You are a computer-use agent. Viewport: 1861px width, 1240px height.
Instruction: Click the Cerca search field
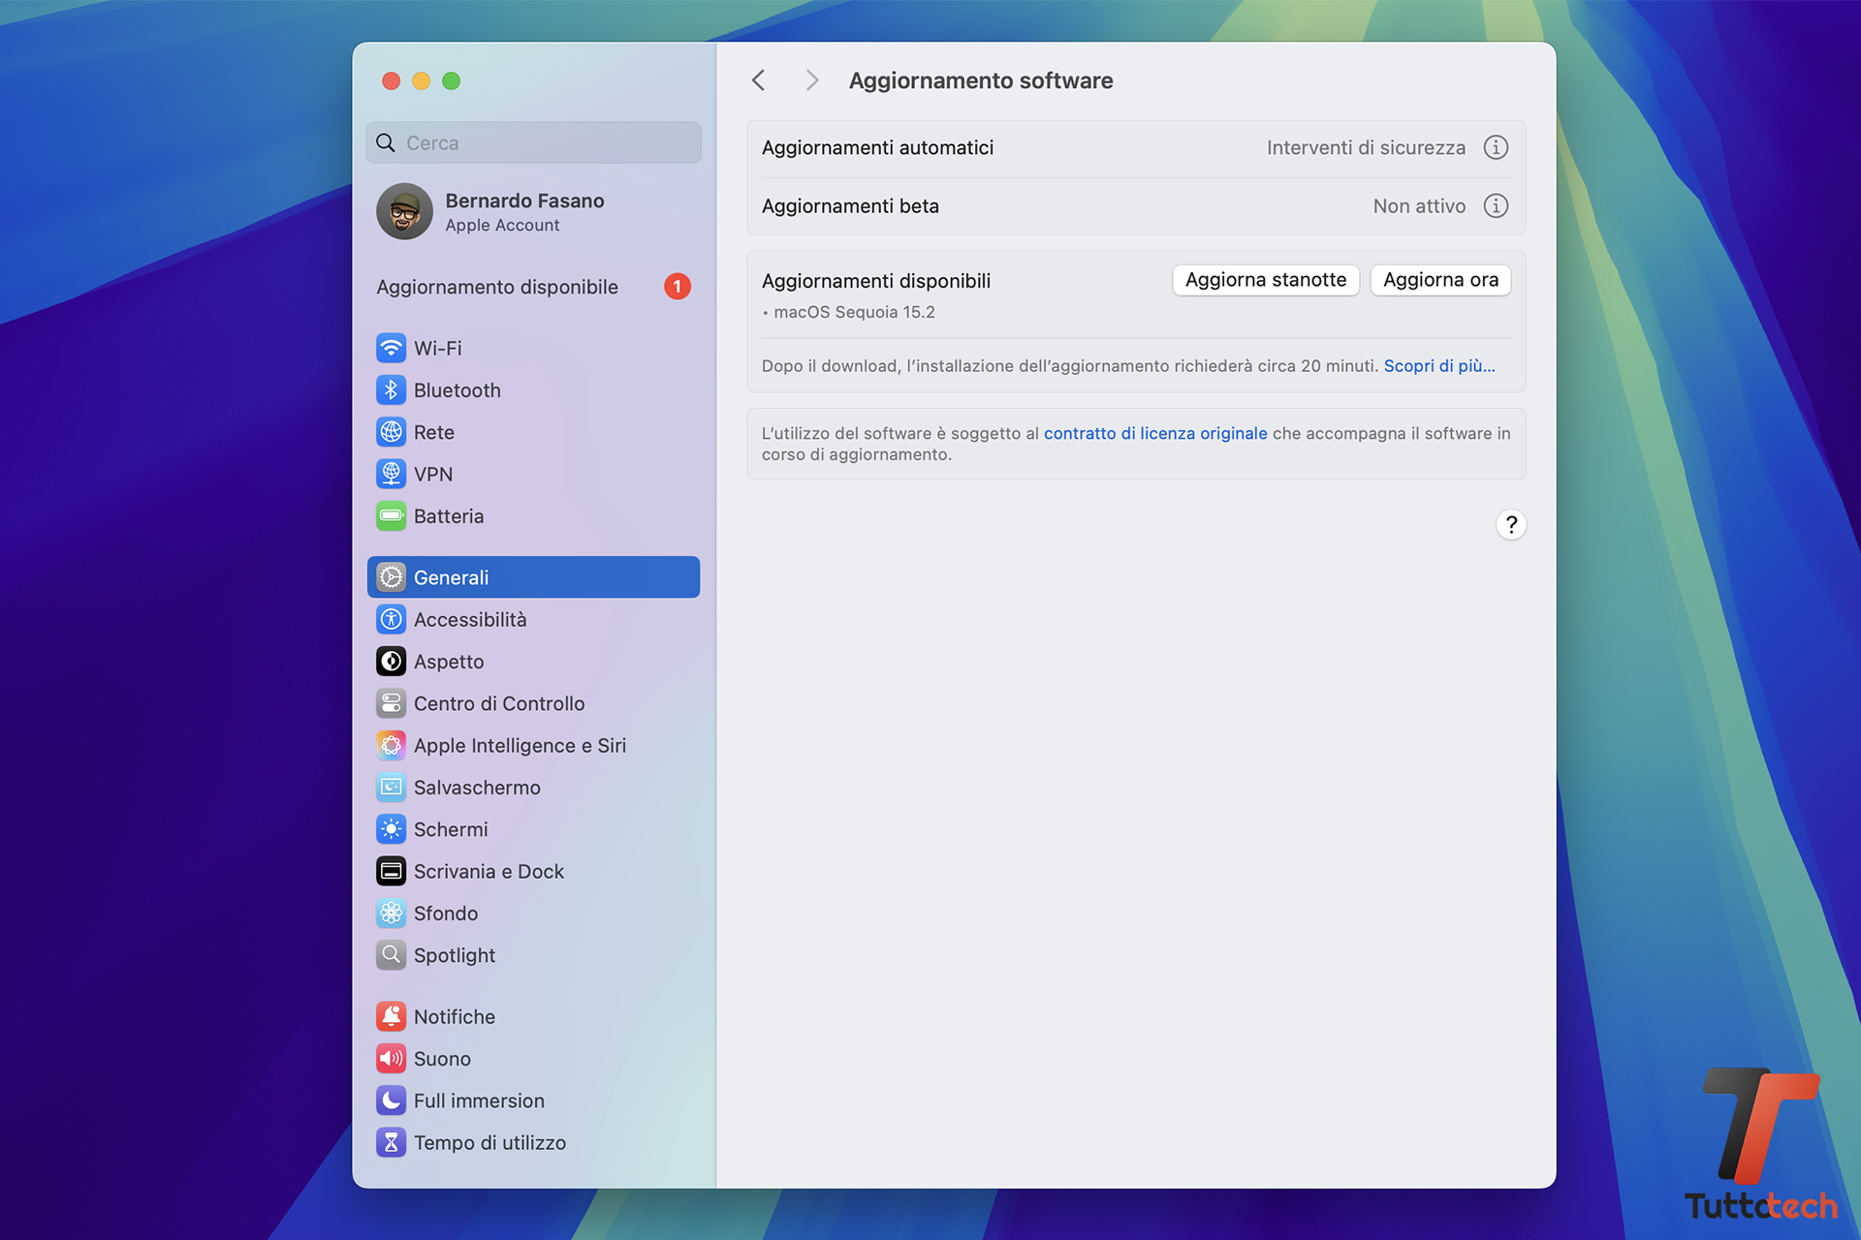(543, 143)
